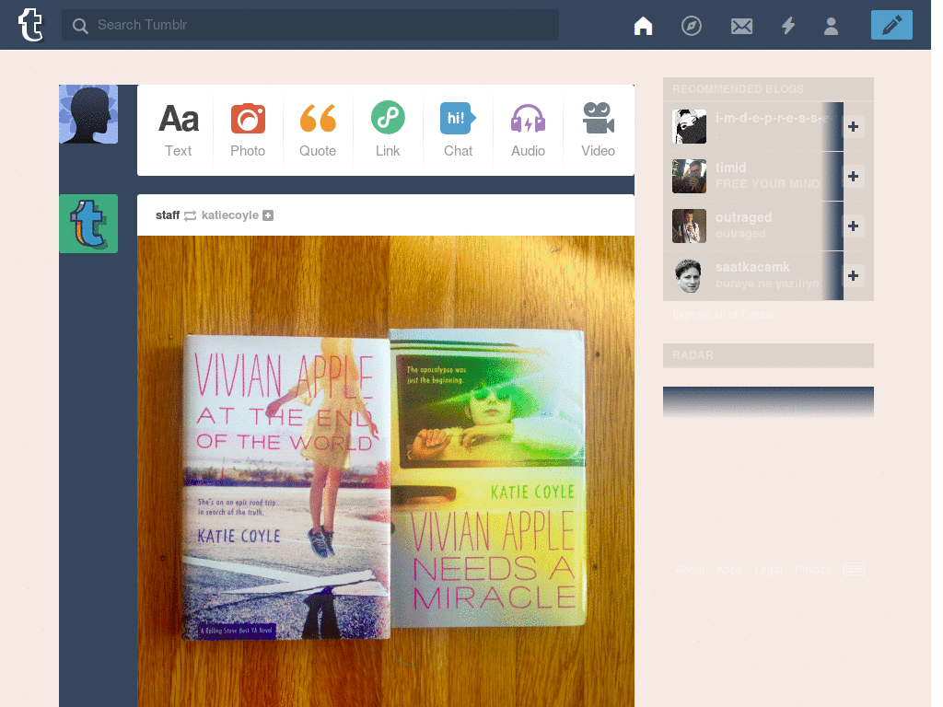The height and width of the screenshot is (707, 943).
Task: Click the magnifier search icon
Action: (80, 25)
